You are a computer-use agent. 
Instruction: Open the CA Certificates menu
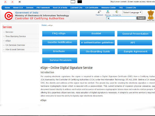[92, 7]
